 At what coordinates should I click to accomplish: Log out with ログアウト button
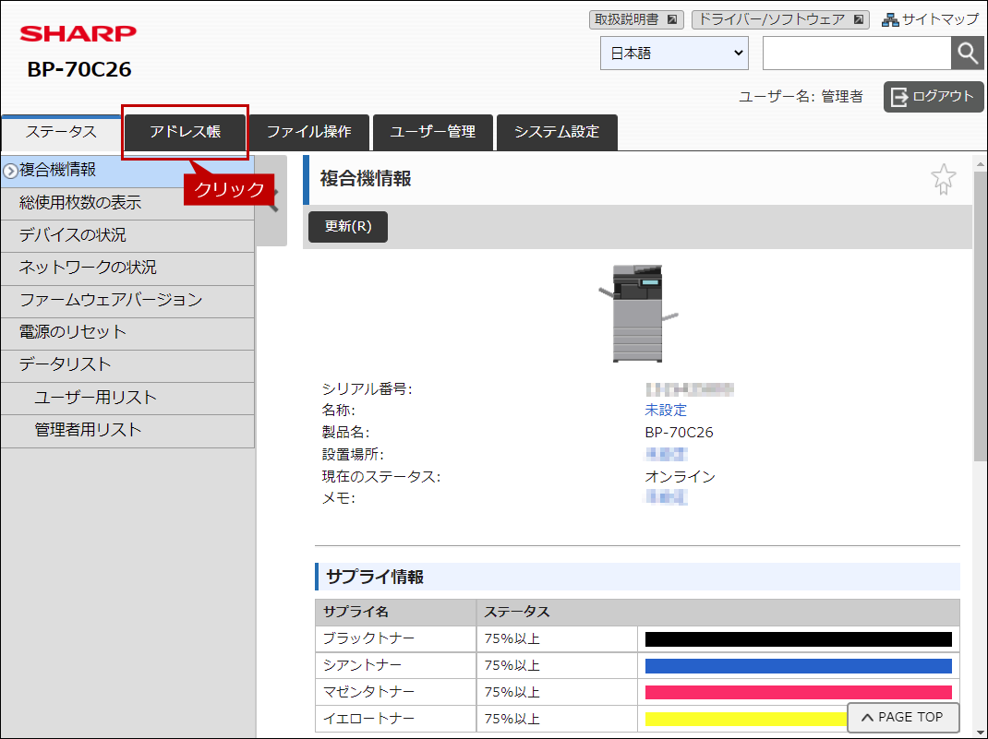pyautogui.click(x=934, y=97)
